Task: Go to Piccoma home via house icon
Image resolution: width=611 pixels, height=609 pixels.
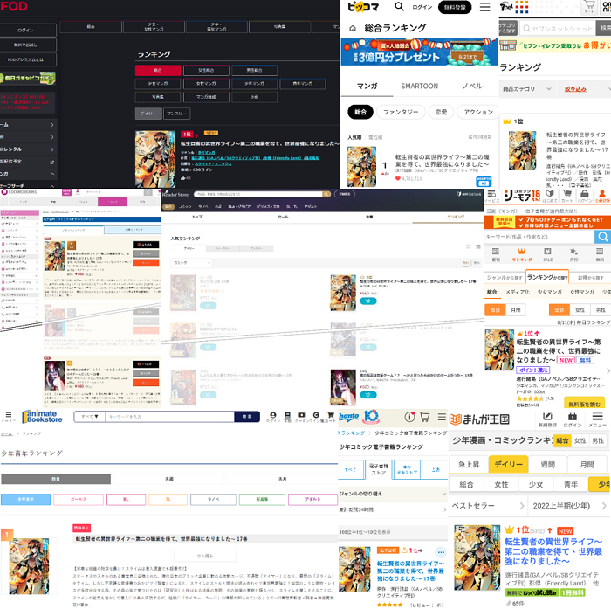Action: point(353,28)
